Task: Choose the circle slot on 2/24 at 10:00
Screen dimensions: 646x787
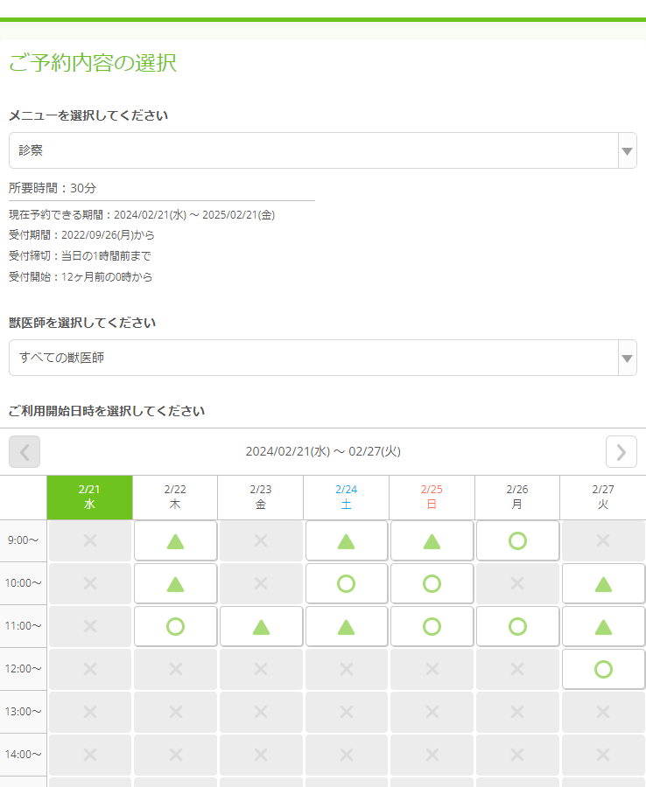Action: point(347,583)
